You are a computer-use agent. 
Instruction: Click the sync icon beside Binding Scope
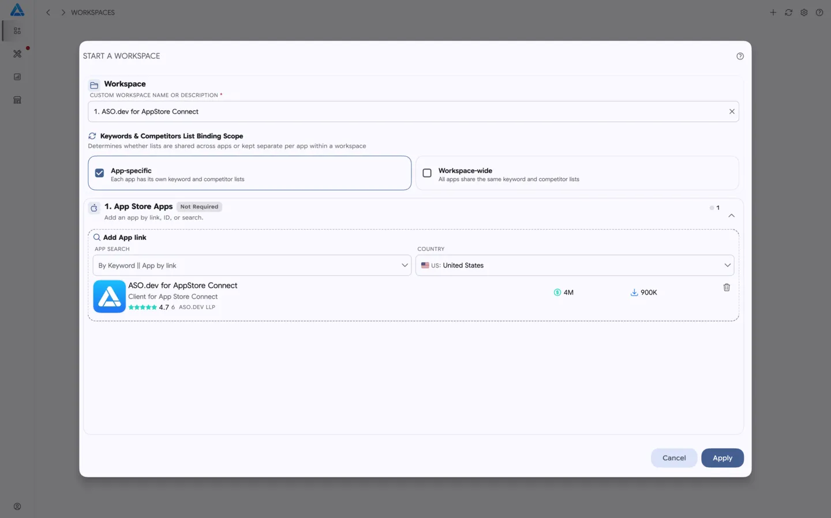coord(92,136)
